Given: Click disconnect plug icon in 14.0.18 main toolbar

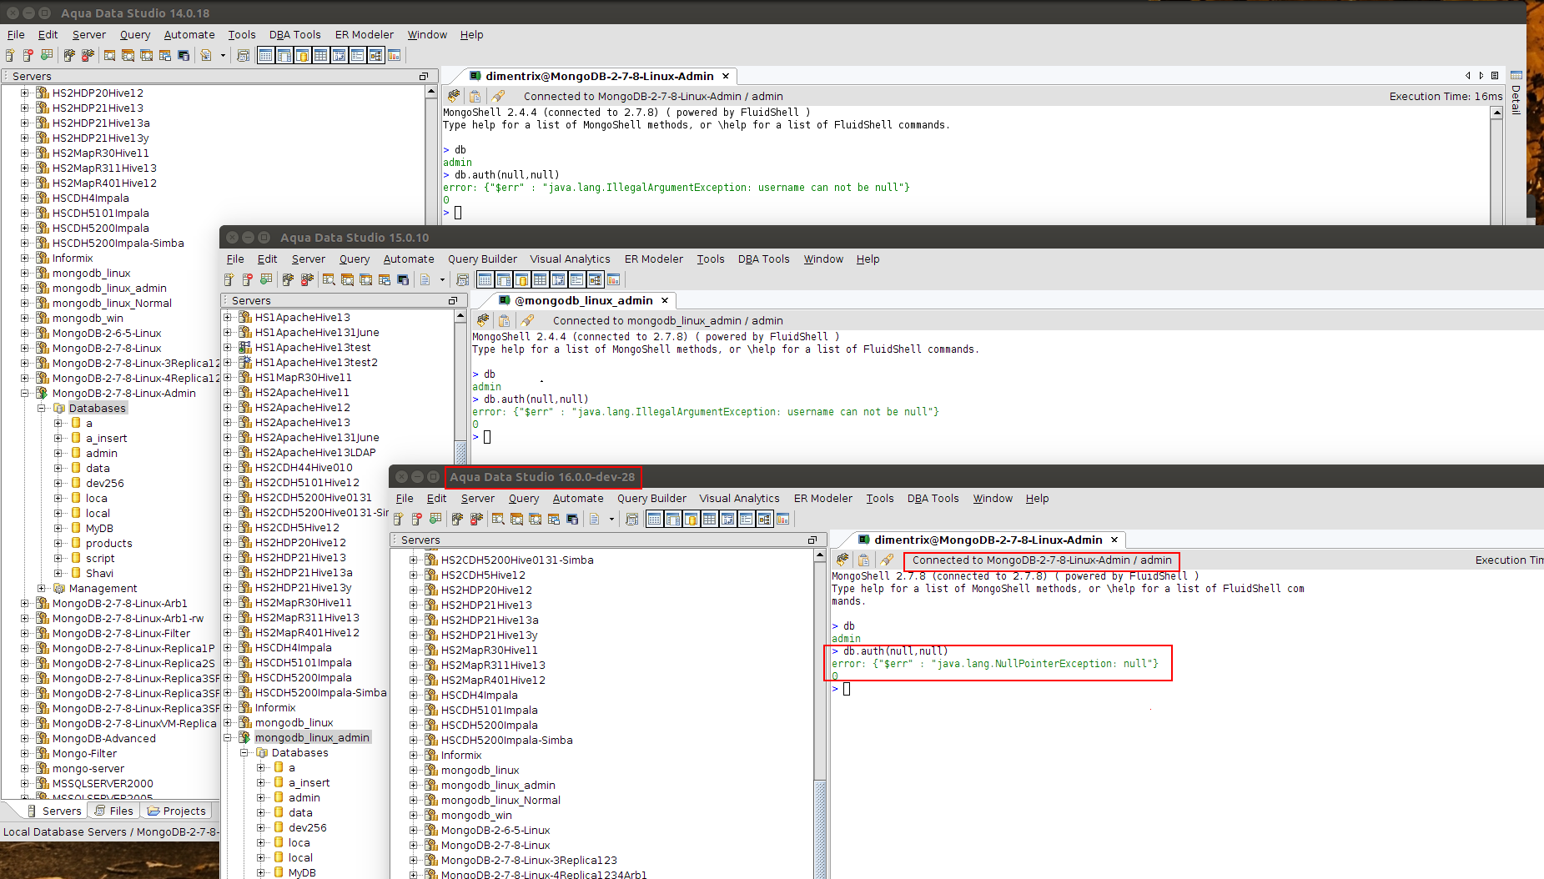Looking at the screenshot, I should (x=88, y=55).
